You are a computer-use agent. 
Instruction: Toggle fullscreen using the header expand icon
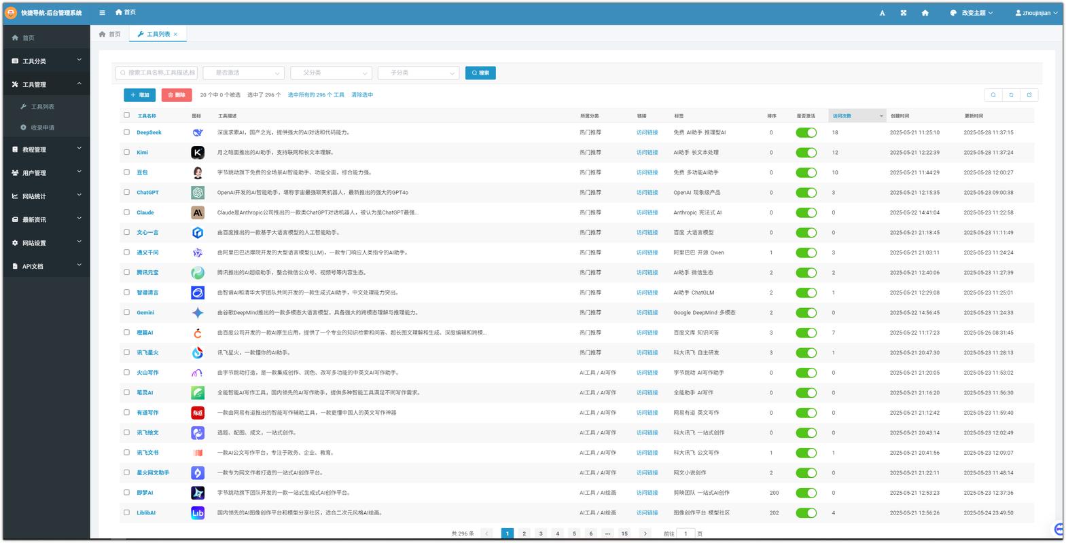point(904,13)
